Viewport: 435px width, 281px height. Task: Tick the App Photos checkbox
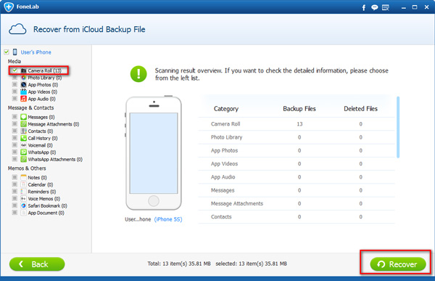[14, 84]
